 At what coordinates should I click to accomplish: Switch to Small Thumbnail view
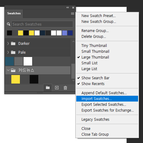pos(95,52)
